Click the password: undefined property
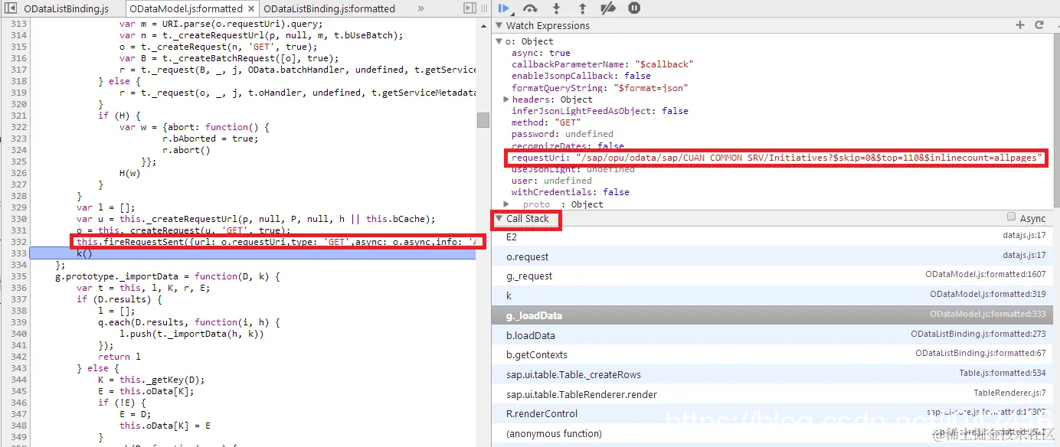This screenshot has height=447, width=1060. [562, 134]
